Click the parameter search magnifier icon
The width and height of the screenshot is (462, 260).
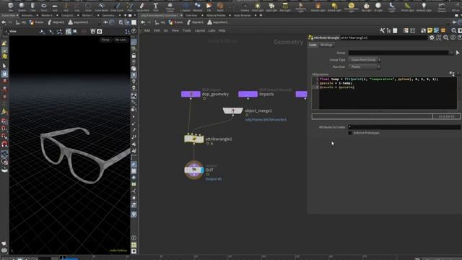446,38
